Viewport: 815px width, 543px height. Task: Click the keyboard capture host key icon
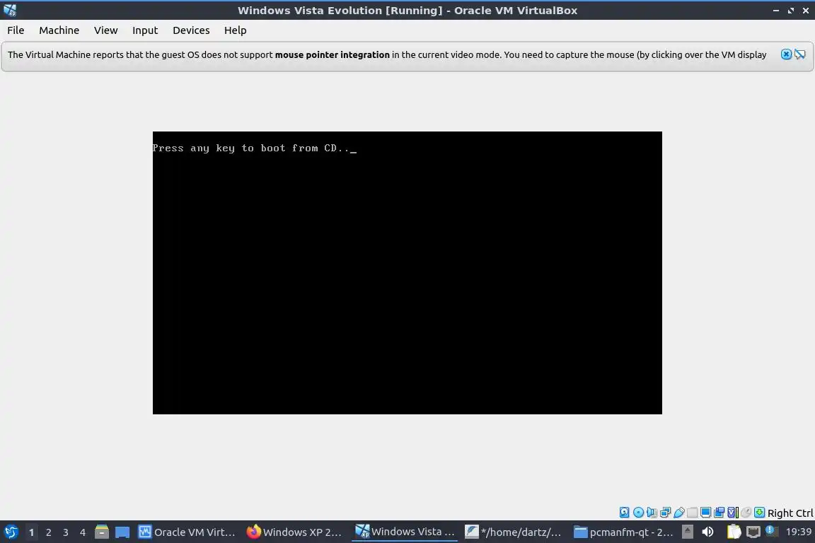pos(759,513)
